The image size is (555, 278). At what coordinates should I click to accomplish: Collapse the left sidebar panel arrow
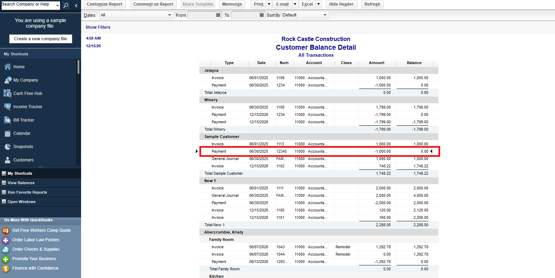point(76,5)
